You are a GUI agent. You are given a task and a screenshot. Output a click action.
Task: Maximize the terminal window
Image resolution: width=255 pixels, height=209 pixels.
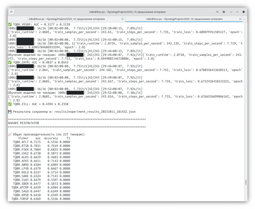click(237, 12)
